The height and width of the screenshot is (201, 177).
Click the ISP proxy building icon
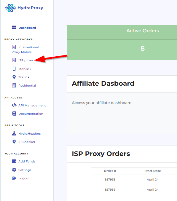coord(14,60)
